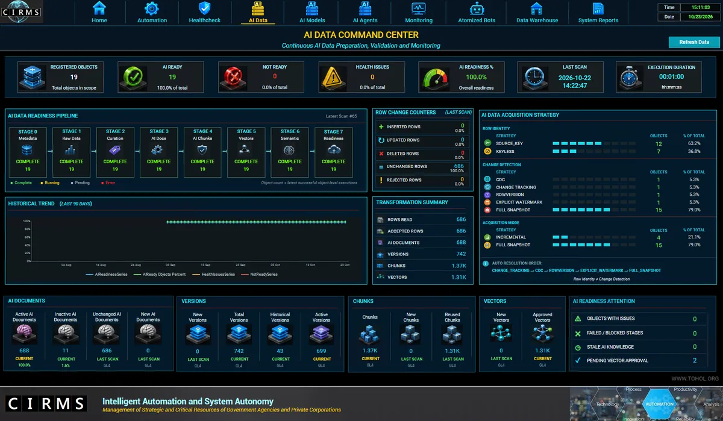Click the AI Readiness gauge icon
This screenshot has width=723, height=421.
point(434,77)
